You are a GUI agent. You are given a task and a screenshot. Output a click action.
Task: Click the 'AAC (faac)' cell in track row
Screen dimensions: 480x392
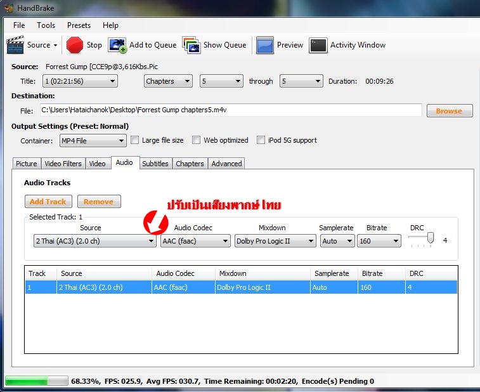pos(183,287)
